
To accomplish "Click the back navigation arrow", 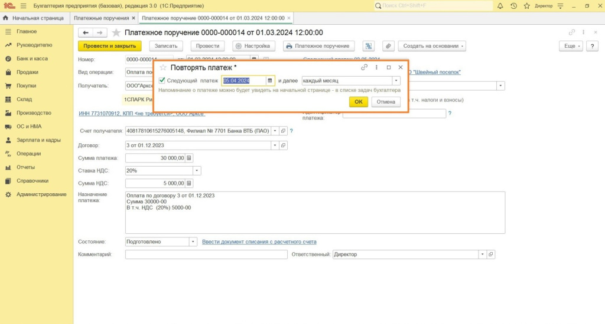I will click(86, 32).
